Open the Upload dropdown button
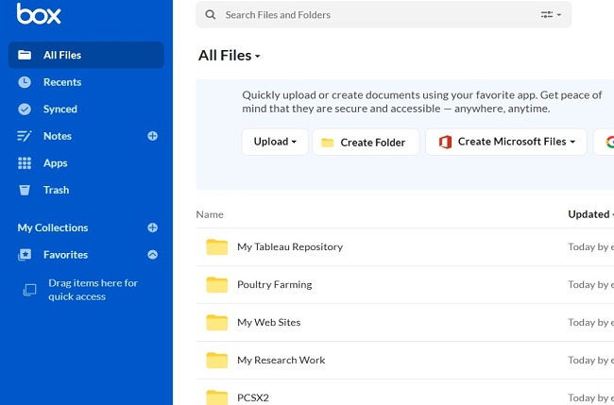Screen dimensions: 614x405 pos(275,142)
